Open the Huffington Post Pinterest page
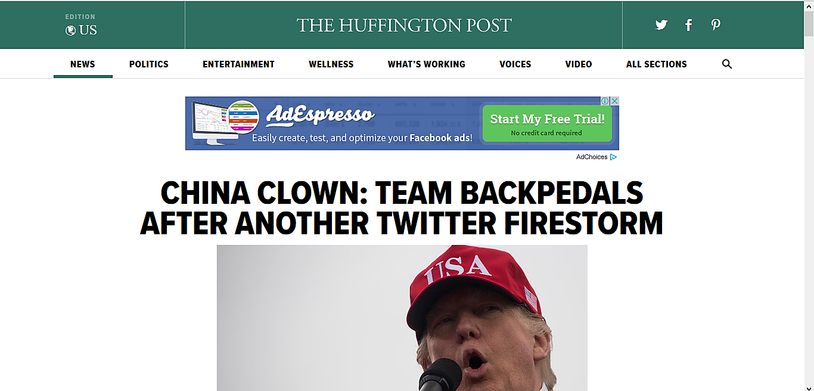Screen dimensions: 814x391 click(x=716, y=25)
